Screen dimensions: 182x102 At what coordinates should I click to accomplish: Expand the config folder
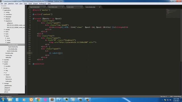(x=5, y=12)
